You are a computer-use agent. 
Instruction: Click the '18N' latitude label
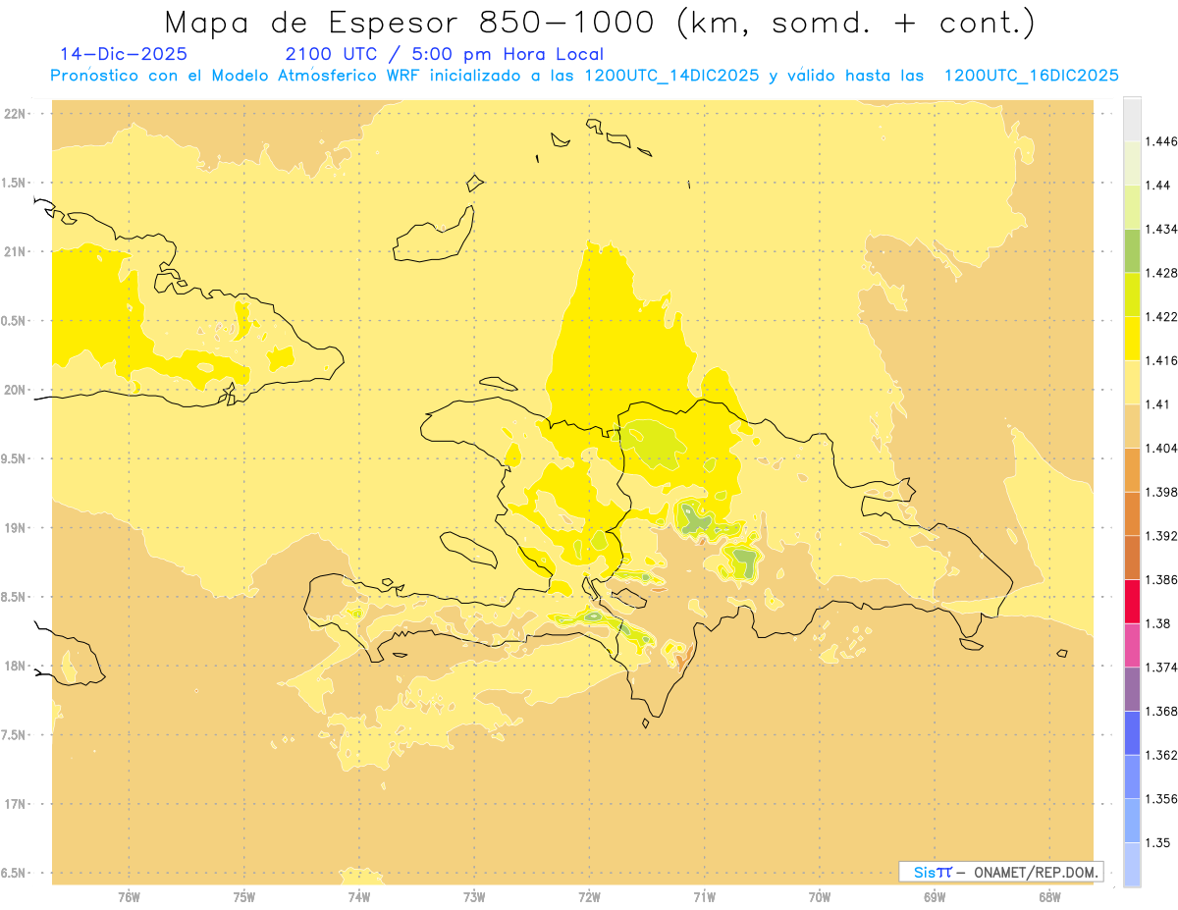(x=15, y=666)
